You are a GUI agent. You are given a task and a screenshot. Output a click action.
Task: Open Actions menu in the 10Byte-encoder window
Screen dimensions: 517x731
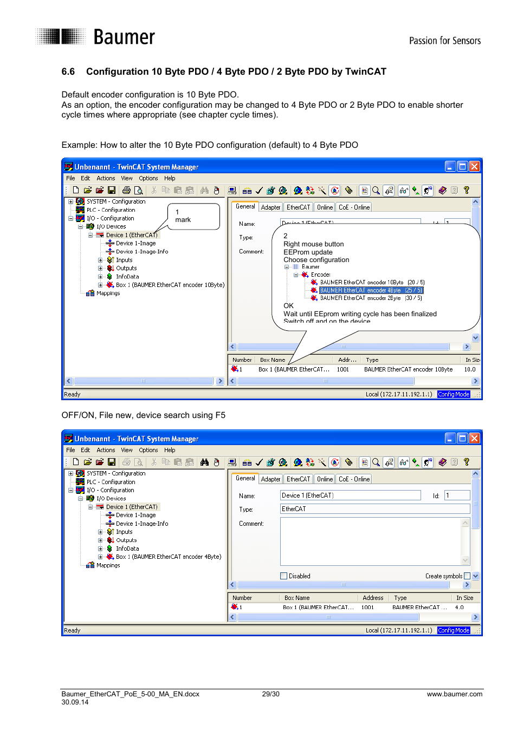coord(106,178)
